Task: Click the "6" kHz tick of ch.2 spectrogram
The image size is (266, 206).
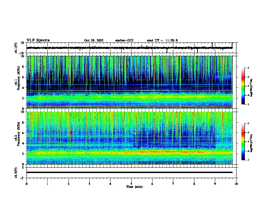Action: point(24,133)
